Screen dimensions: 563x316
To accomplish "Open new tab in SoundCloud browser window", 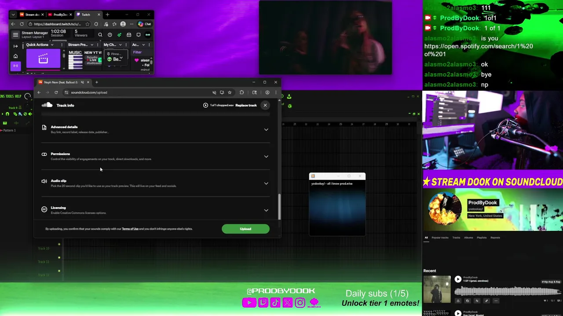I will pos(97,82).
